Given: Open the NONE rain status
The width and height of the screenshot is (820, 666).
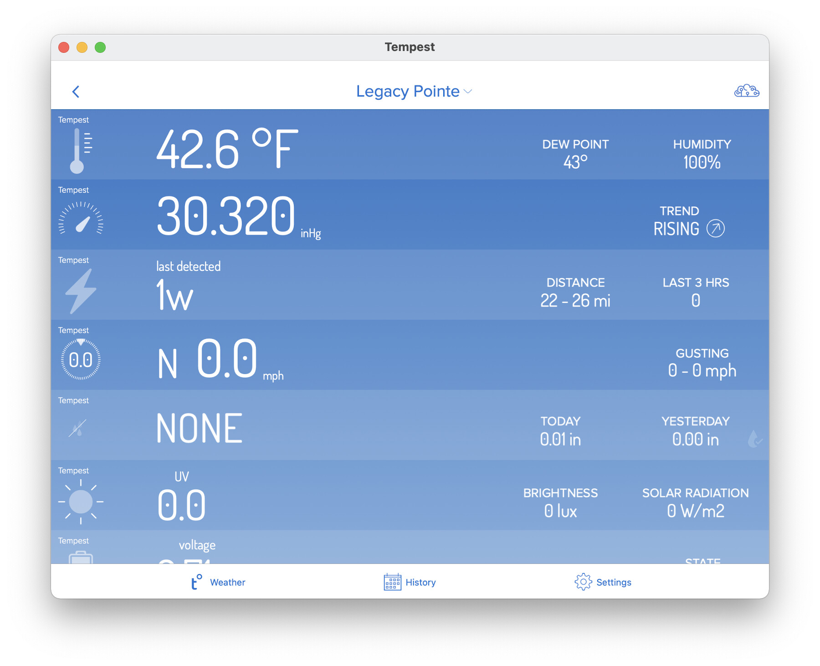Looking at the screenshot, I should 199,428.
